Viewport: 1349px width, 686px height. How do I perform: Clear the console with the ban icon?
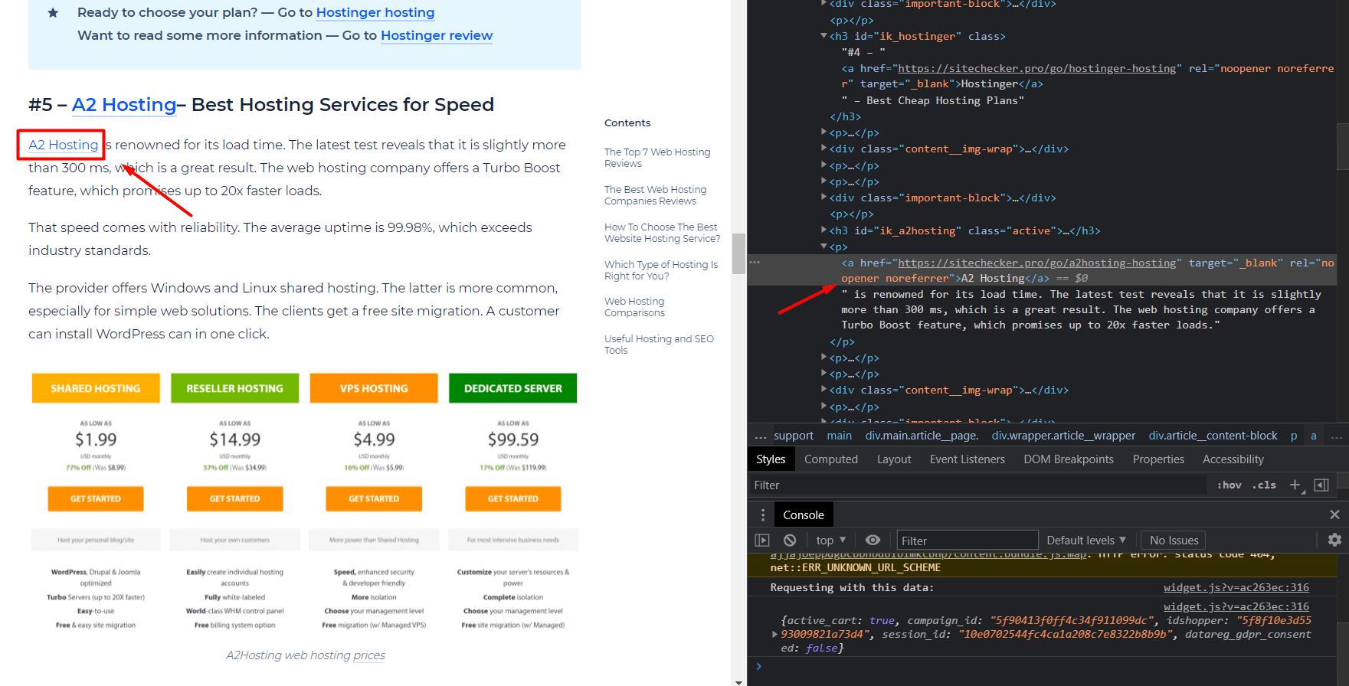pyautogui.click(x=790, y=540)
